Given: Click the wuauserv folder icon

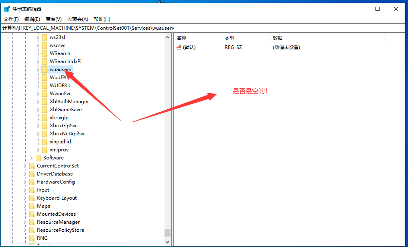Looking at the screenshot, I should click(x=45, y=69).
